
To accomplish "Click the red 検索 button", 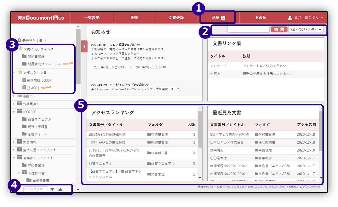I will (279, 29).
